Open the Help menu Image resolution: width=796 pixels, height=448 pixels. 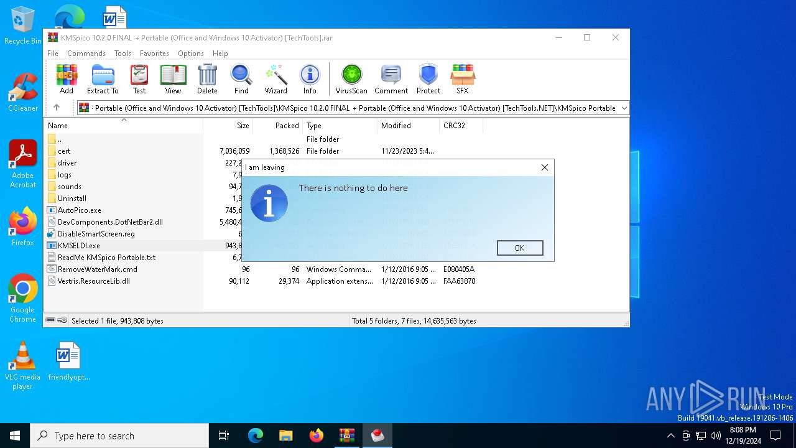point(220,54)
